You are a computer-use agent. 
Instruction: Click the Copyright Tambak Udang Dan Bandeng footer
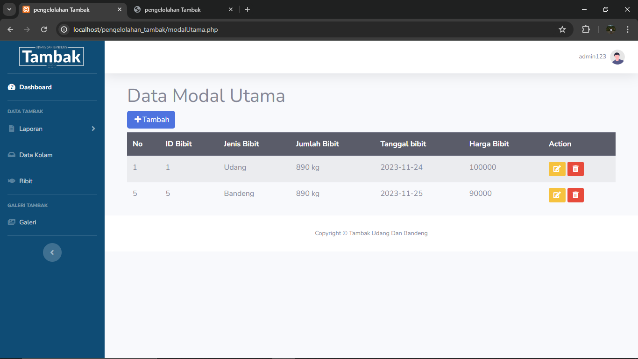tap(371, 233)
